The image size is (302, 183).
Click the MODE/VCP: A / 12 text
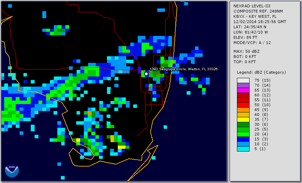[252, 43]
